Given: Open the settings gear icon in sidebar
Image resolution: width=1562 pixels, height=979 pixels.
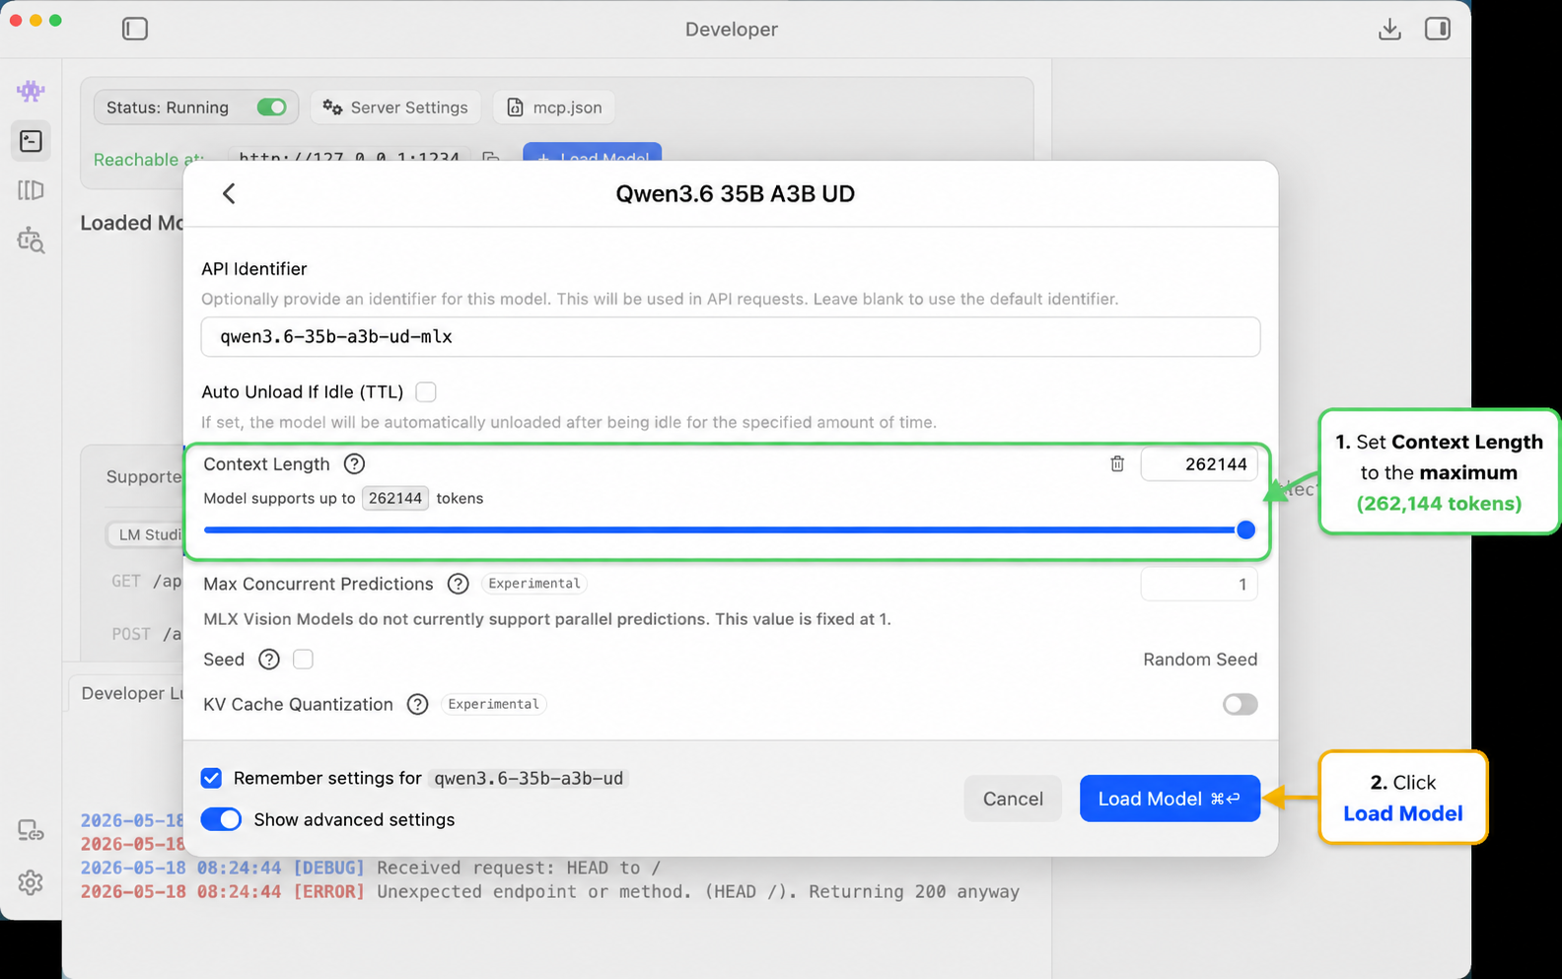Looking at the screenshot, I should coord(31,882).
